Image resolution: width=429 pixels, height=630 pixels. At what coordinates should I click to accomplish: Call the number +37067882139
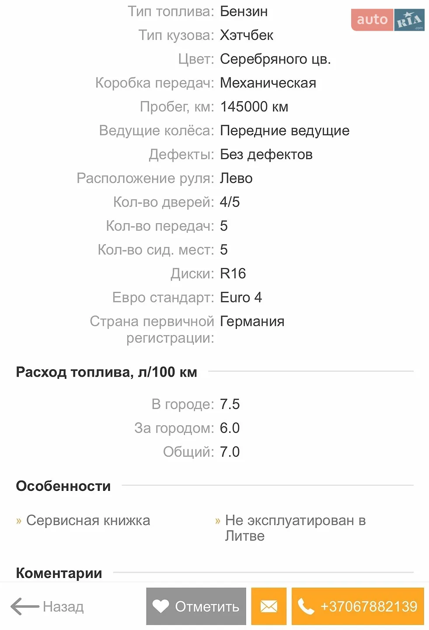point(358,606)
